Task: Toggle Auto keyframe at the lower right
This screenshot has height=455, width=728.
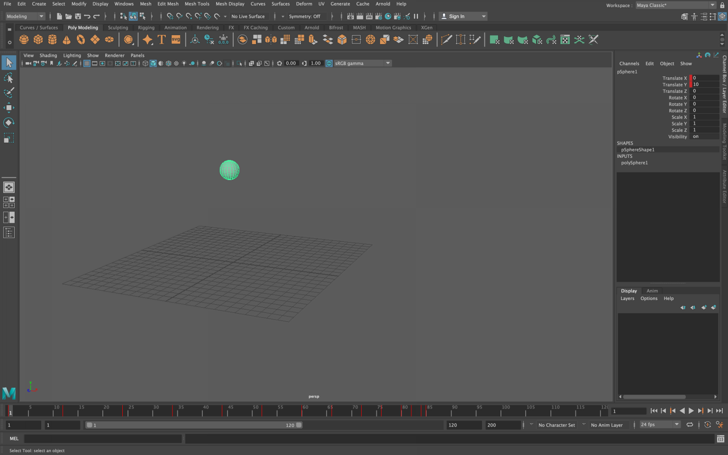Action: [708, 425]
